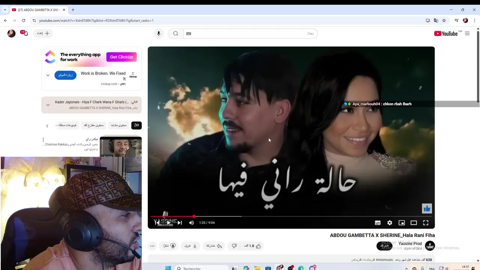Mute the video with the speaker icon
Screen dimensions: 480x270
click(191, 223)
